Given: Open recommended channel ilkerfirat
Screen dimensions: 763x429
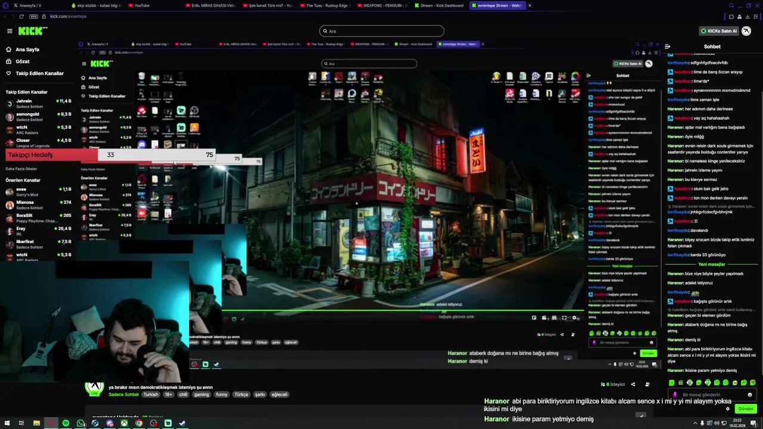Looking at the screenshot, I should tap(38, 244).
